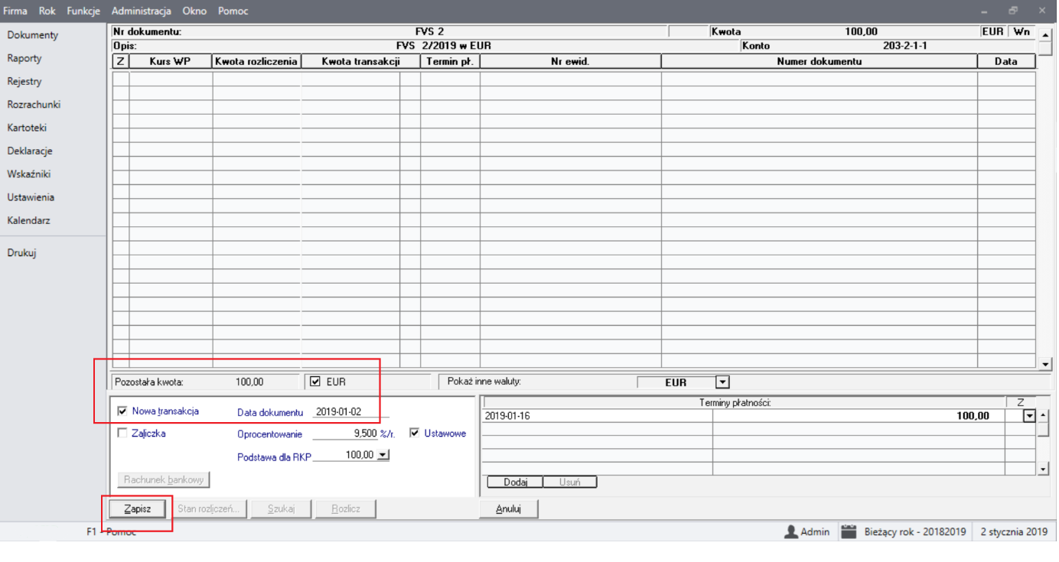Open the Okno menu

tap(194, 11)
